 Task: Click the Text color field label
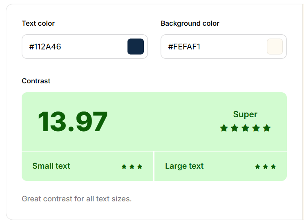pyautogui.click(x=38, y=23)
